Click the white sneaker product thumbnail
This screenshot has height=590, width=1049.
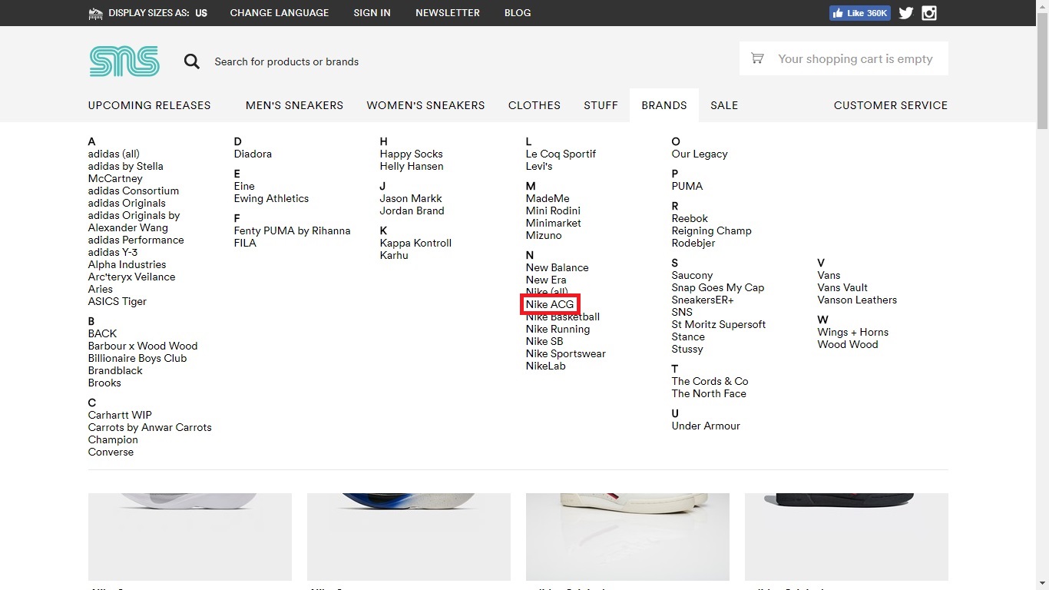pos(190,536)
